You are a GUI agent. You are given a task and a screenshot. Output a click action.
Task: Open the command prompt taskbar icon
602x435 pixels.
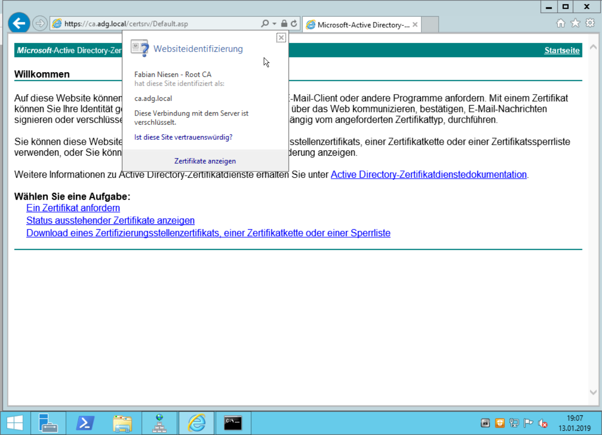tap(233, 423)
